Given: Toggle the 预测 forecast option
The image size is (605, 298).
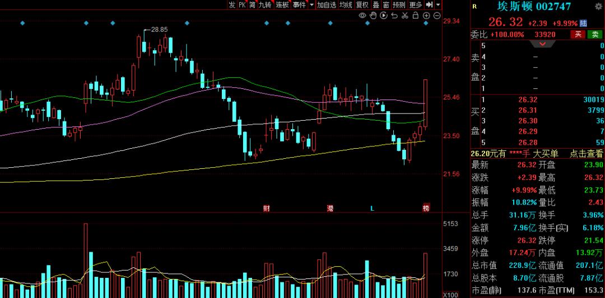Looking at the screenshot, I should coord(399,5).
